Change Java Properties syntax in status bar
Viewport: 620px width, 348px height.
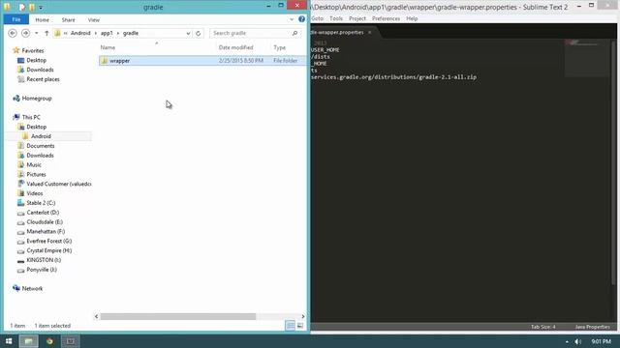[592, 327]
